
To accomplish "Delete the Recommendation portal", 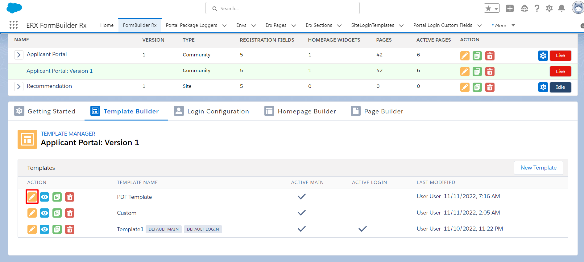I will click(x=490, y=87).
